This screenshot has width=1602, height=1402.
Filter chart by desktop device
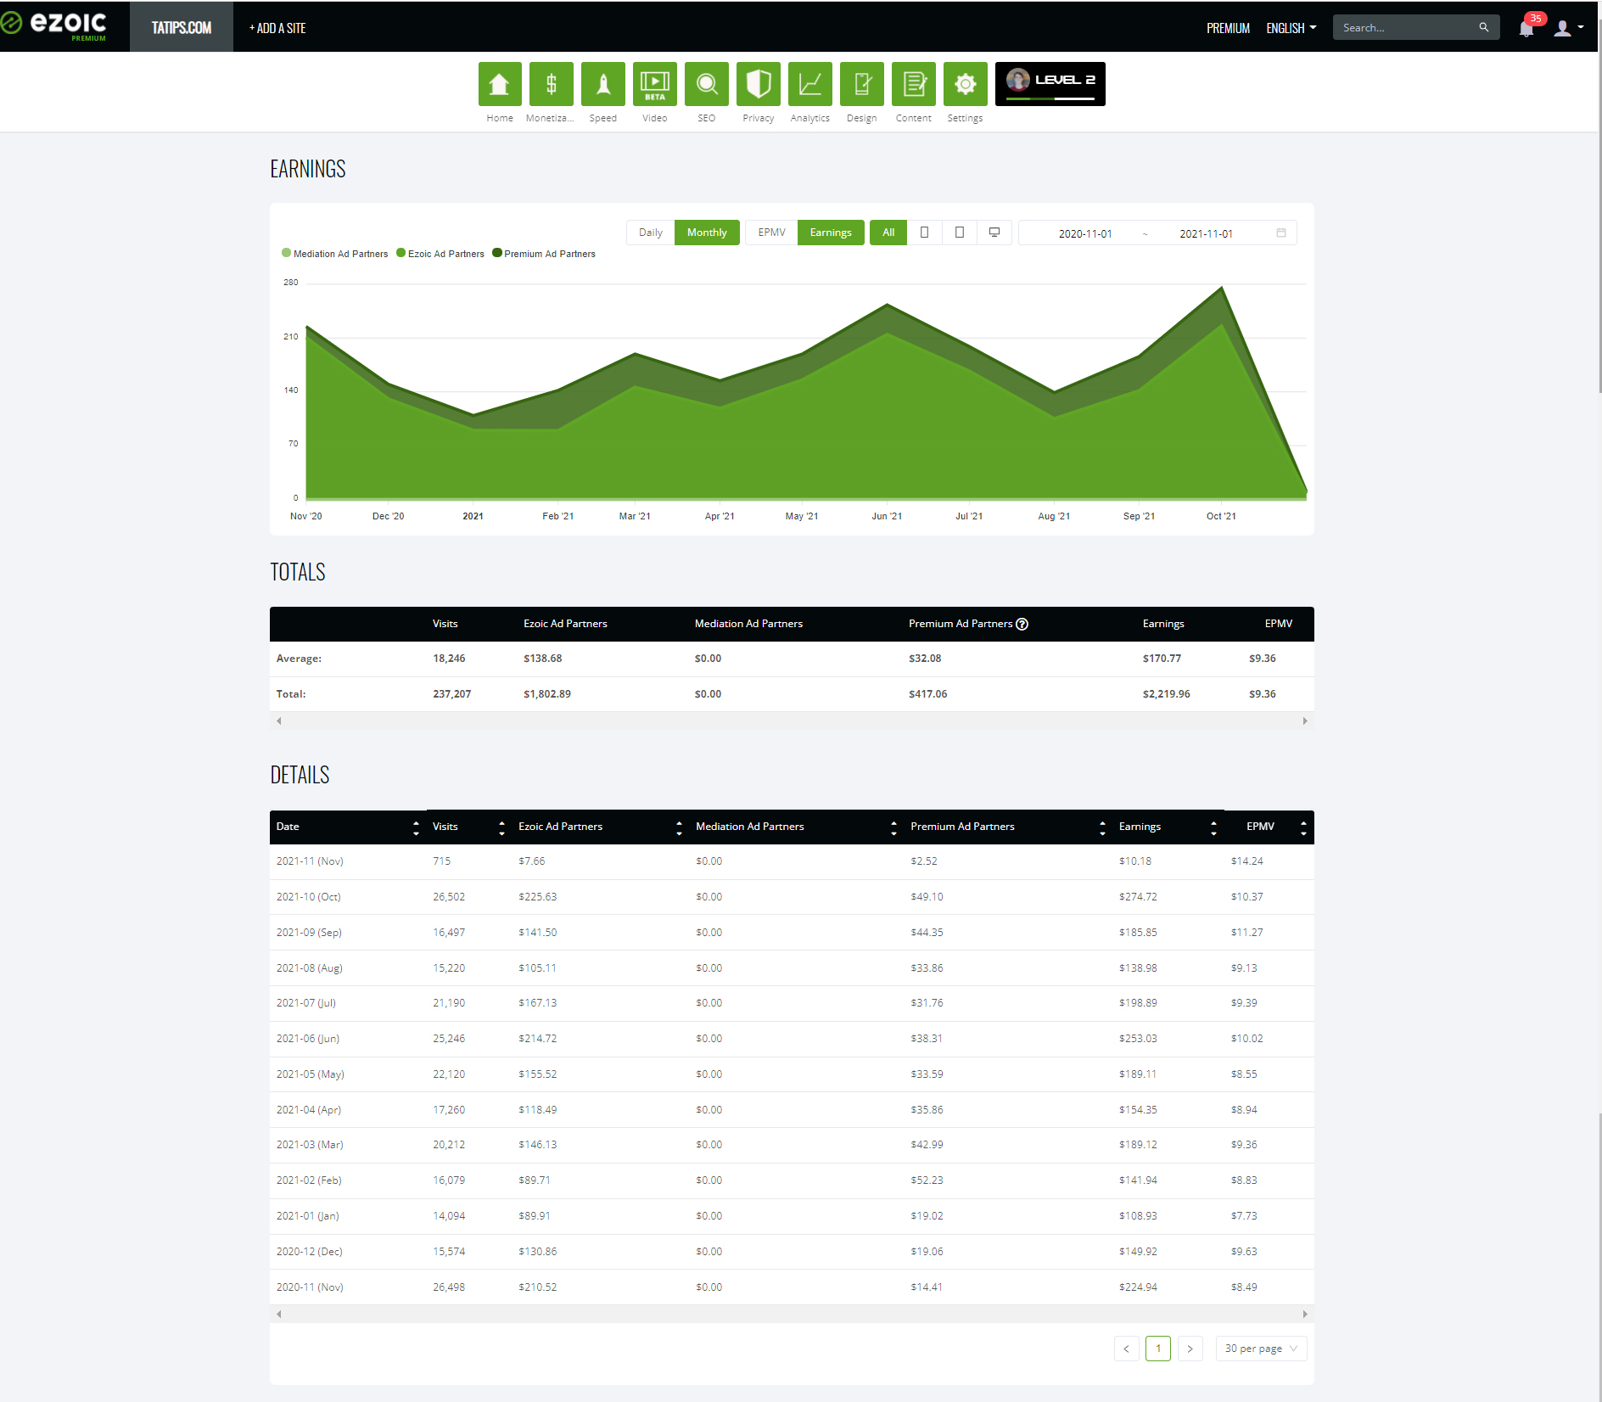click(994, 233)
